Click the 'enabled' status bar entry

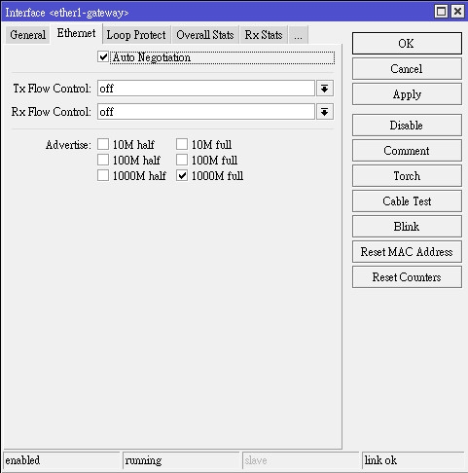click(61, 460)
